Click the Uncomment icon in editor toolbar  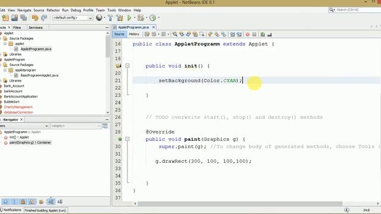point(270,34)
